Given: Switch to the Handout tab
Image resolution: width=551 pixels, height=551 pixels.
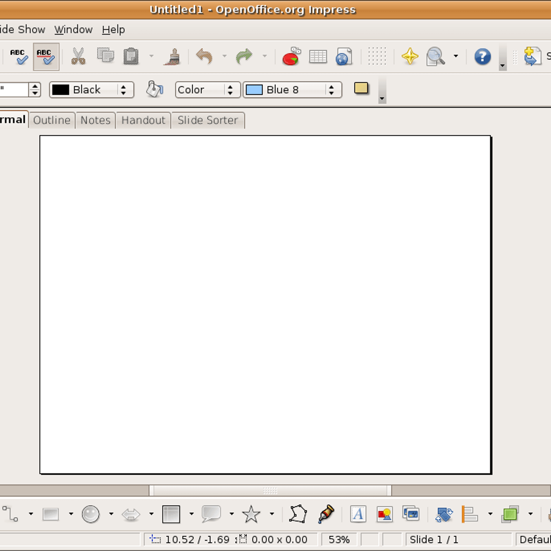Looking at the screenshot, I should 143,120.
